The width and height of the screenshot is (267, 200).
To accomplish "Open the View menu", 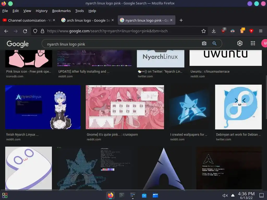I will click(x=27, y=11).
